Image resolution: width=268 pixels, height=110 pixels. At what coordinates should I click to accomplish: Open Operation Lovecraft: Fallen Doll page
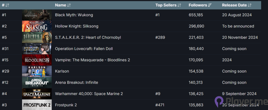click(84, 49)
